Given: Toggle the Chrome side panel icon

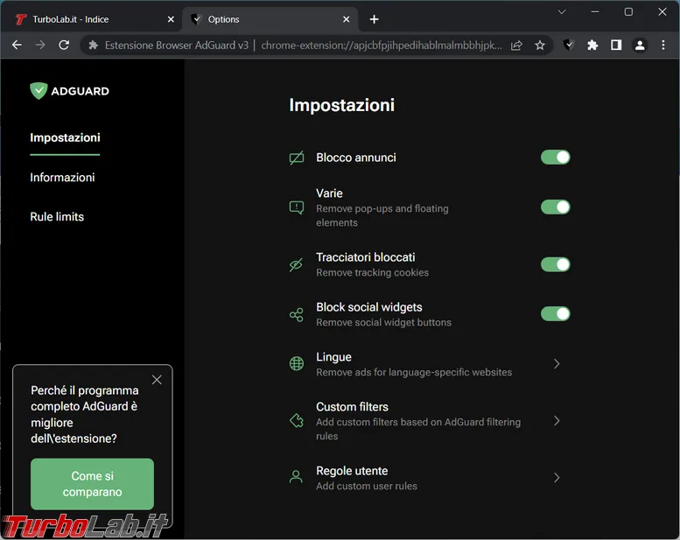Looking at the screenshot, I should (x=616, y=45).
